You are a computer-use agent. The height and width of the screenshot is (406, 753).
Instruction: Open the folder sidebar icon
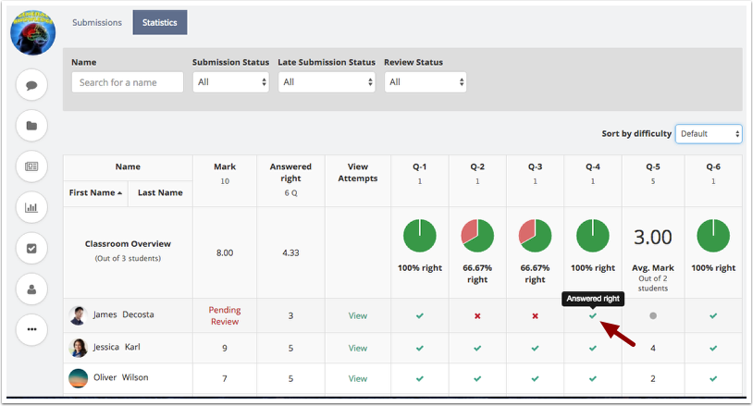[x=31, y=126]
